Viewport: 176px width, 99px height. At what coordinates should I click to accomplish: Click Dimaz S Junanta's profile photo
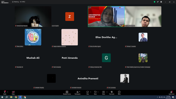click(143, 37)
